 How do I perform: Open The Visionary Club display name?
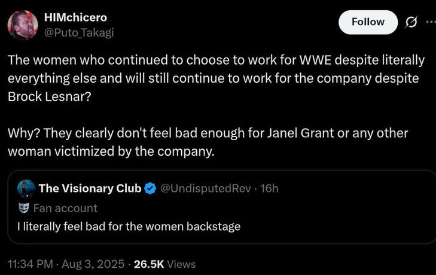pos(90,189)
